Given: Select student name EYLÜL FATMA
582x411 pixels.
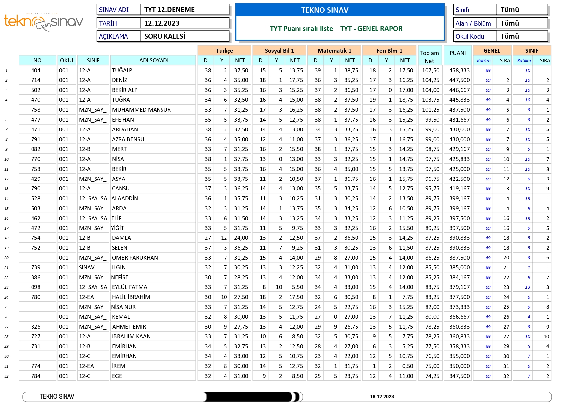Looking at the screenshot, I should [x=130, y=287].
